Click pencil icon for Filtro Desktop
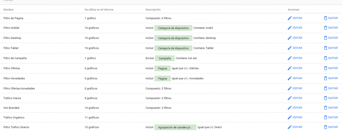Screen dimensions: 342x132 pos(290,38)
